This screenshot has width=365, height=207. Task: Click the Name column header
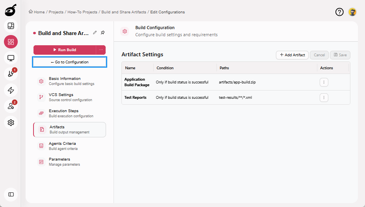tap(130, 68)
